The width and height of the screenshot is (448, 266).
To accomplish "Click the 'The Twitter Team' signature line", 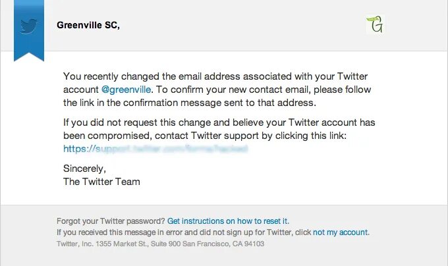I will (x=101, y=182).
